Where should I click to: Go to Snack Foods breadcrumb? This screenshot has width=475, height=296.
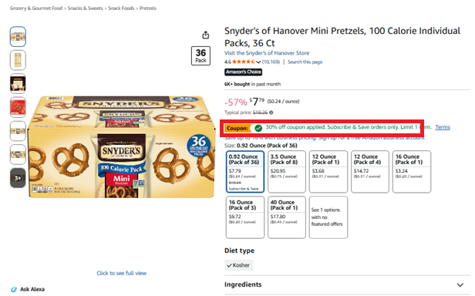pos(121,8)
